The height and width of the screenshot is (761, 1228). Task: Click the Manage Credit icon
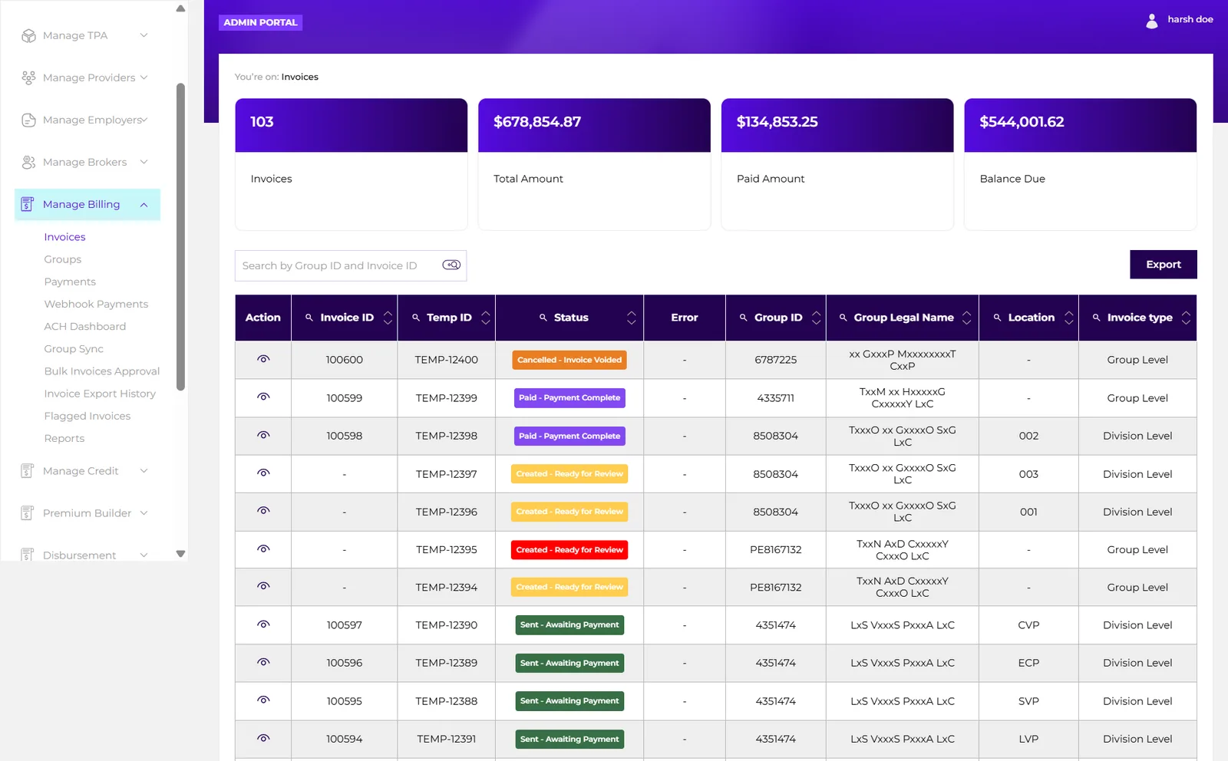pyautogui.click(x=27, y=471)
